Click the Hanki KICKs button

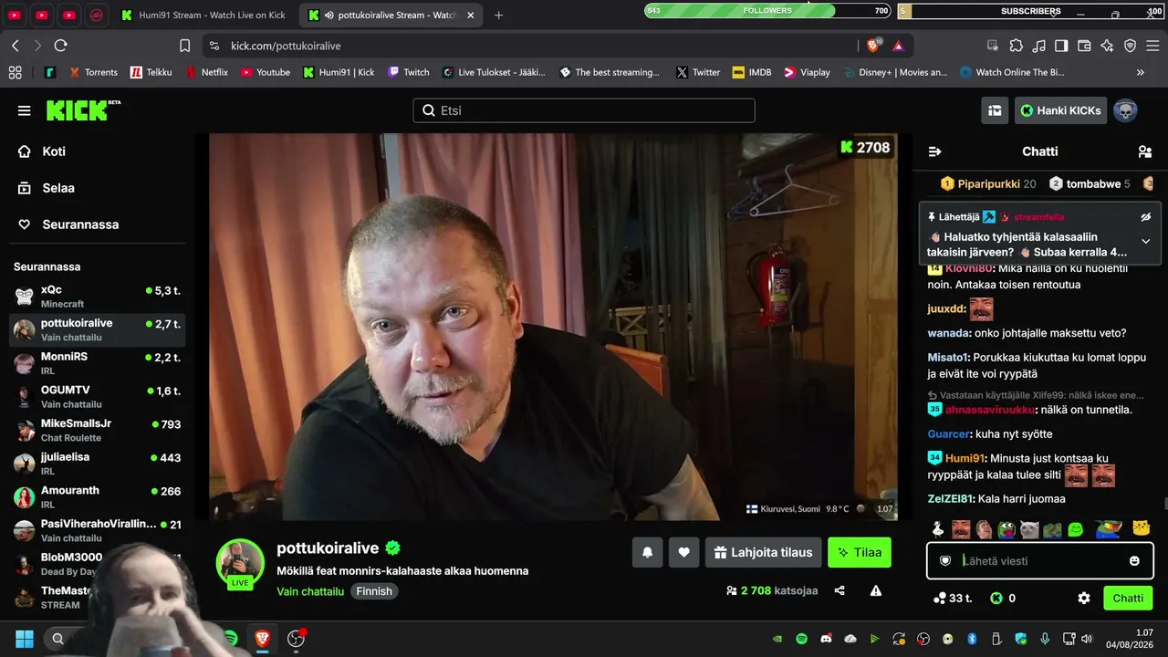tap(1060, 110)
